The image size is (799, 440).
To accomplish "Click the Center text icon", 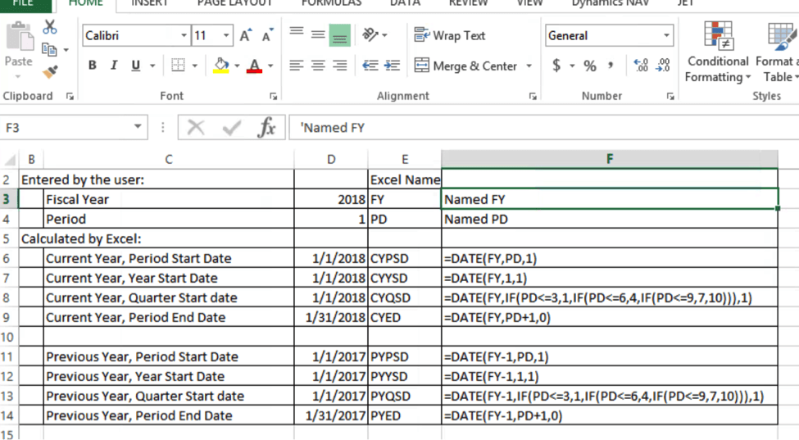I will coord(318,66).
